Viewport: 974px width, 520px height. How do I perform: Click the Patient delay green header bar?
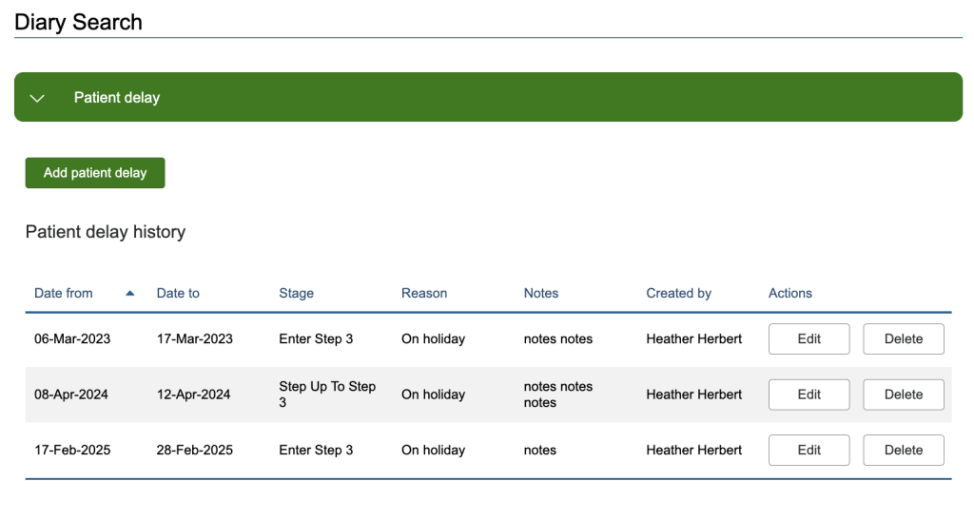488,98
